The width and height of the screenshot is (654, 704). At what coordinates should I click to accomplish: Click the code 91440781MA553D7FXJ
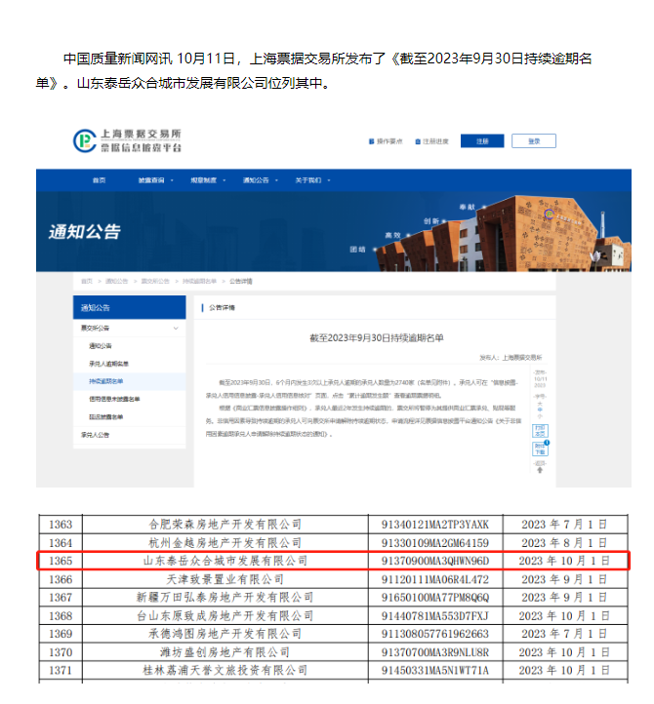point(435,616)
